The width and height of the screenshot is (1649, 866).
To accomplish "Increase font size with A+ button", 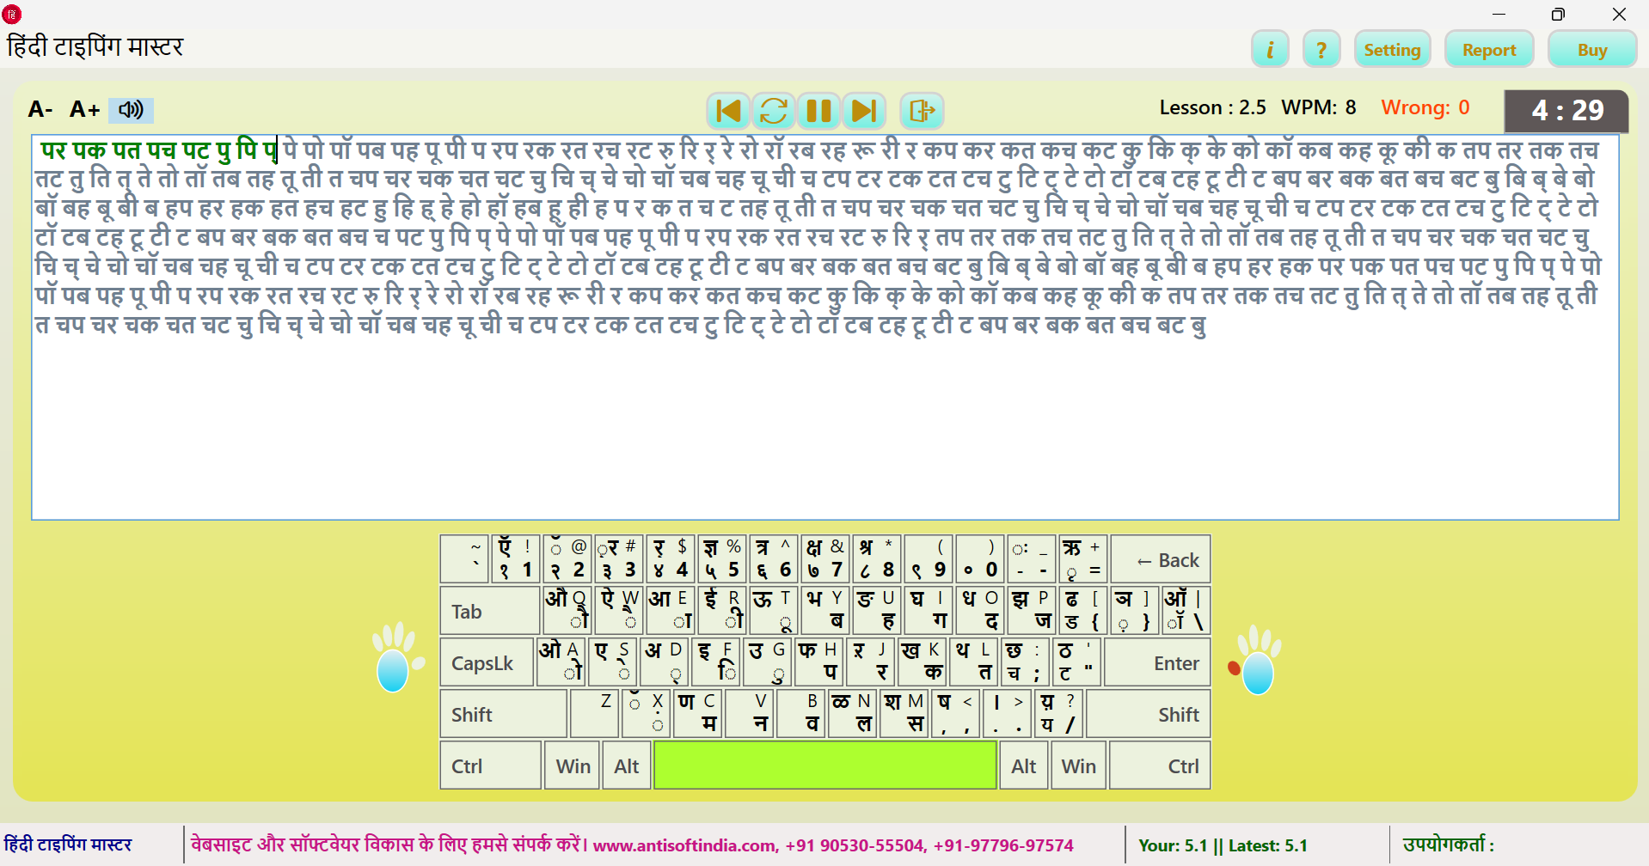I will [84, 110].
